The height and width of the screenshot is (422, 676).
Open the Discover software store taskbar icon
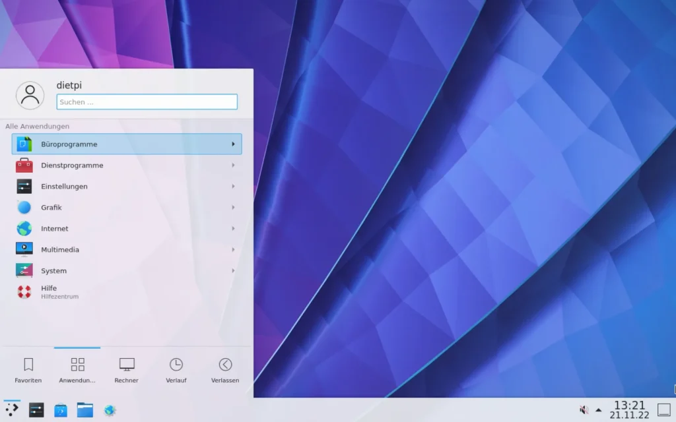61,409
